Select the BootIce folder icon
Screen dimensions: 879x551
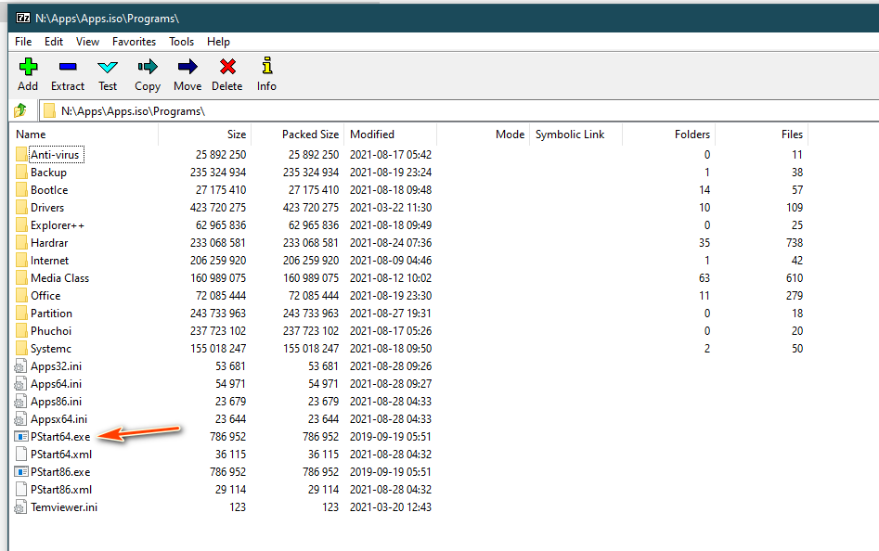21,190
